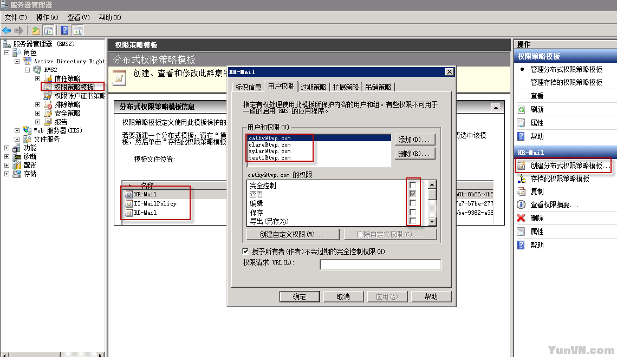Select 权限帐户证书策略 tree item

80,96
